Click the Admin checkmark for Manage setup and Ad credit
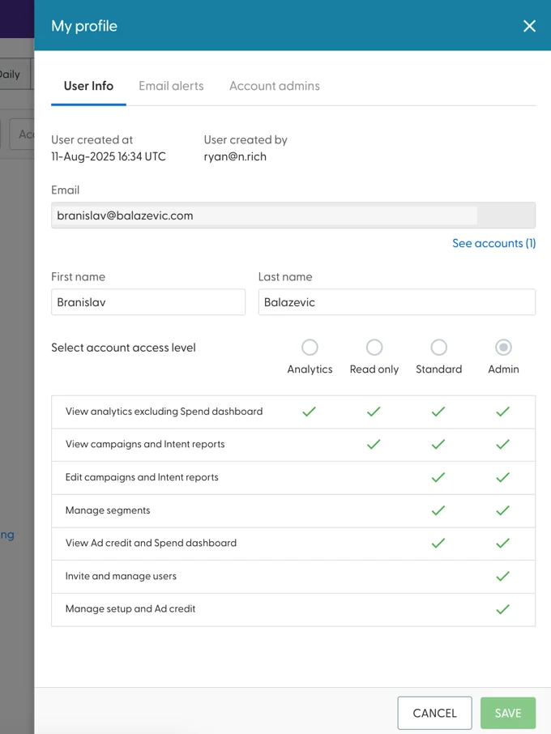Image resolution: width=551 pixels, height=734 pixels. click(x=502, y=609)
